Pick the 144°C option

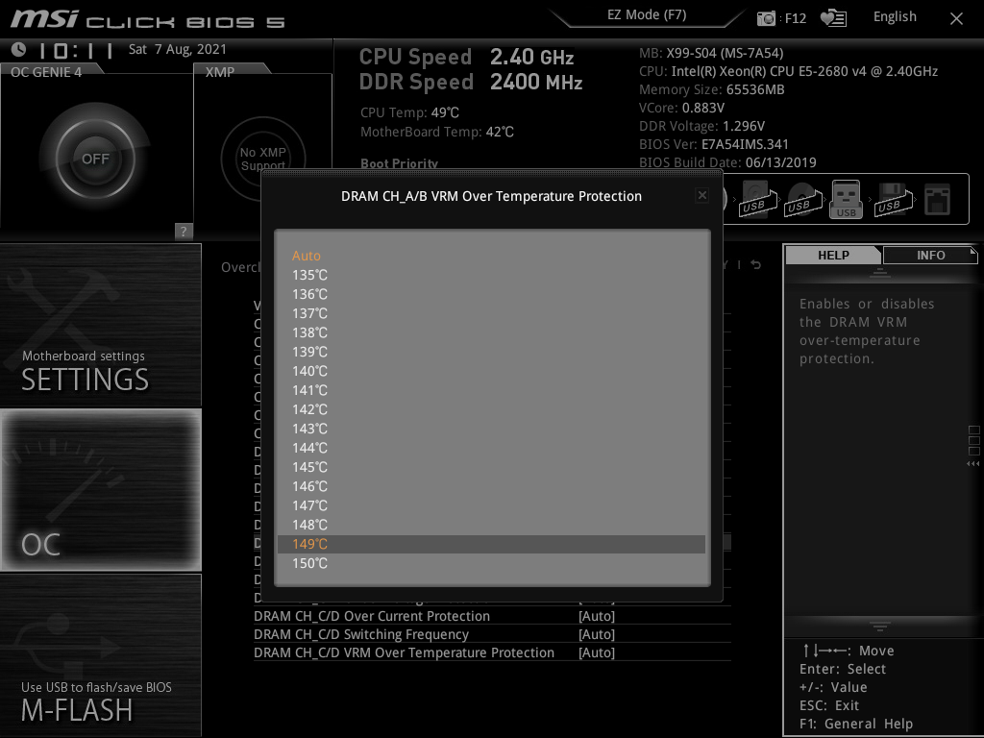(491, 448)
